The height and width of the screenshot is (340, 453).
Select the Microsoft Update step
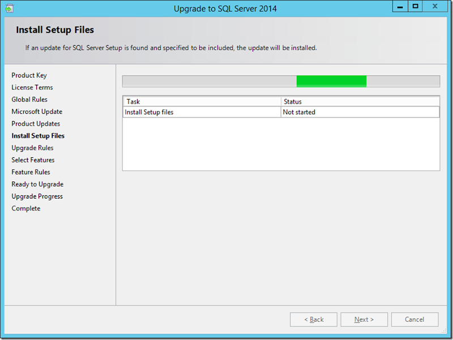(37, 111)
